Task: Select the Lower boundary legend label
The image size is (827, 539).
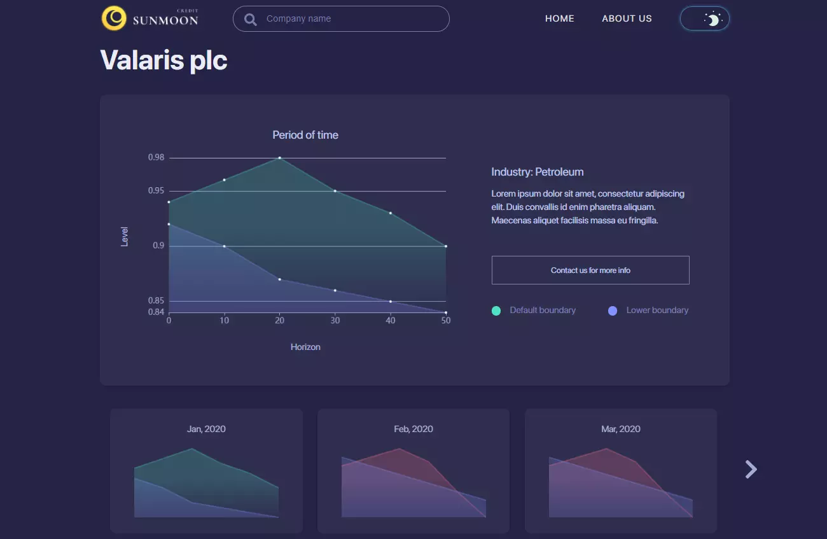Action: (657, 310)
